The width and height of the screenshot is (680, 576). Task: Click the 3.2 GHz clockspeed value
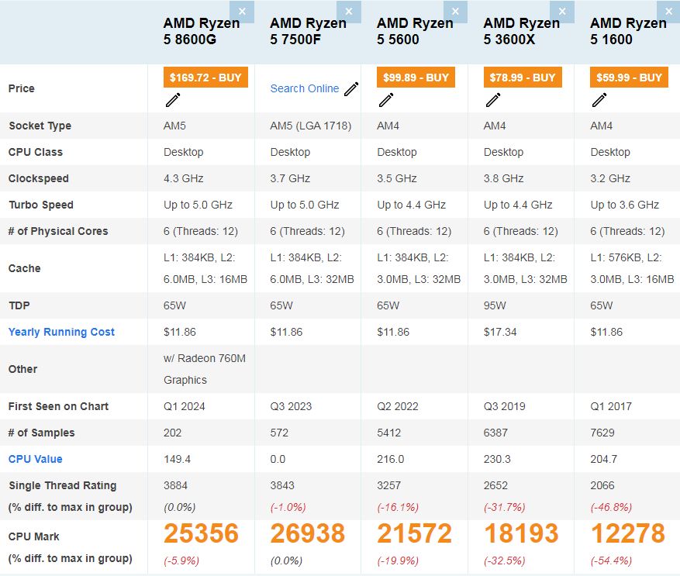point(610,178)
